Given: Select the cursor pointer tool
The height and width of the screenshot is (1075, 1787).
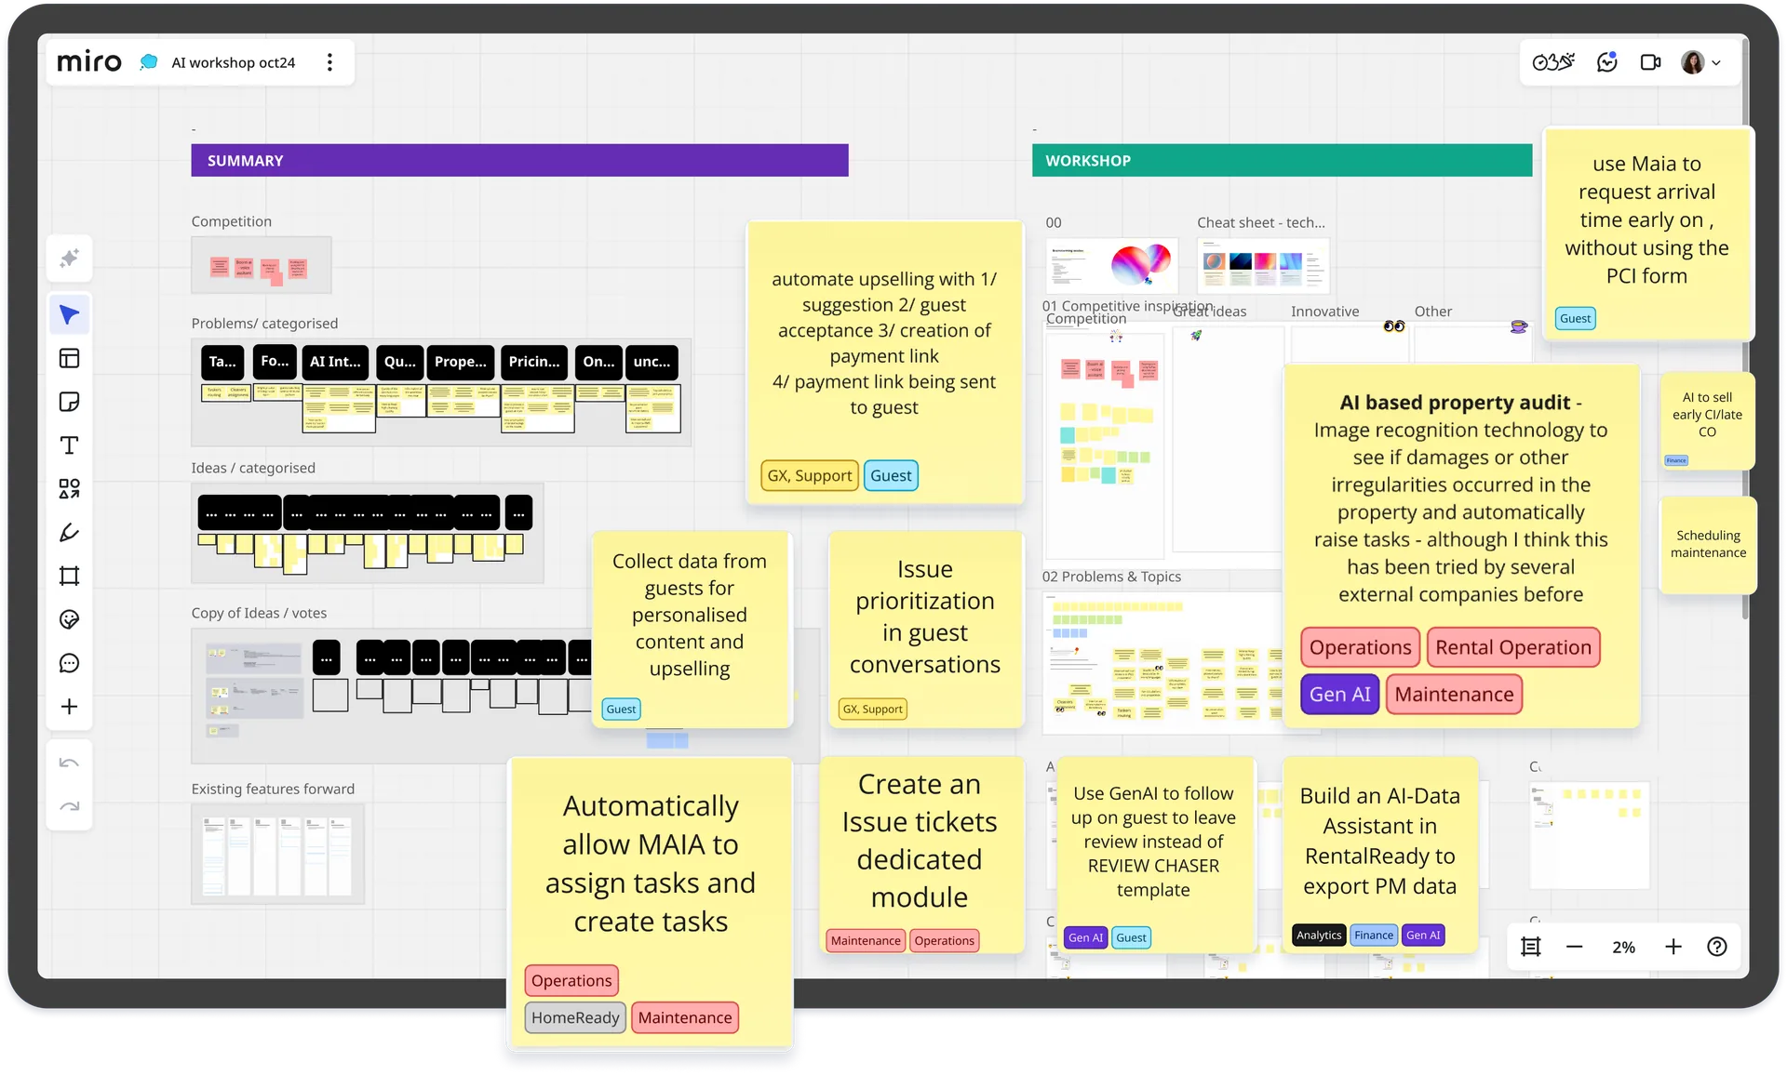Looking at the screenshot, I should click(70, 315).
